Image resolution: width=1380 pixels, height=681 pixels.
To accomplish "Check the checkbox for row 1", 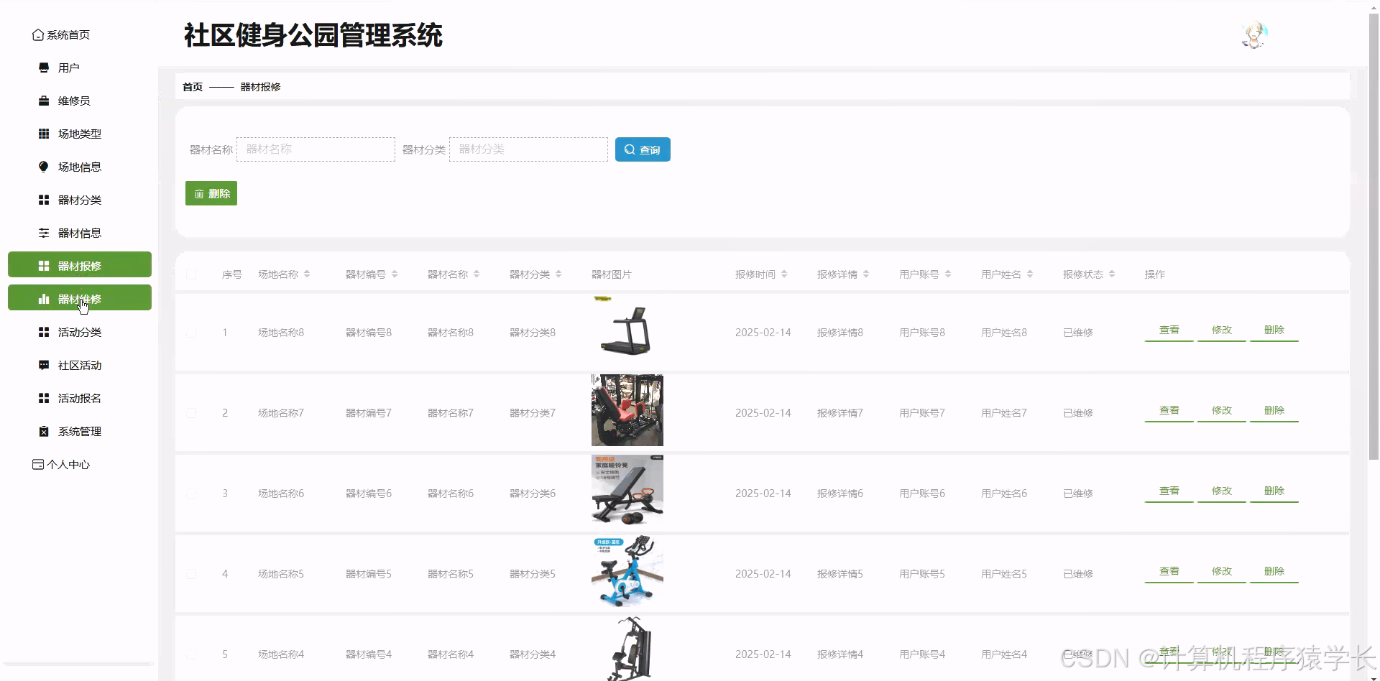I will 191,332.
